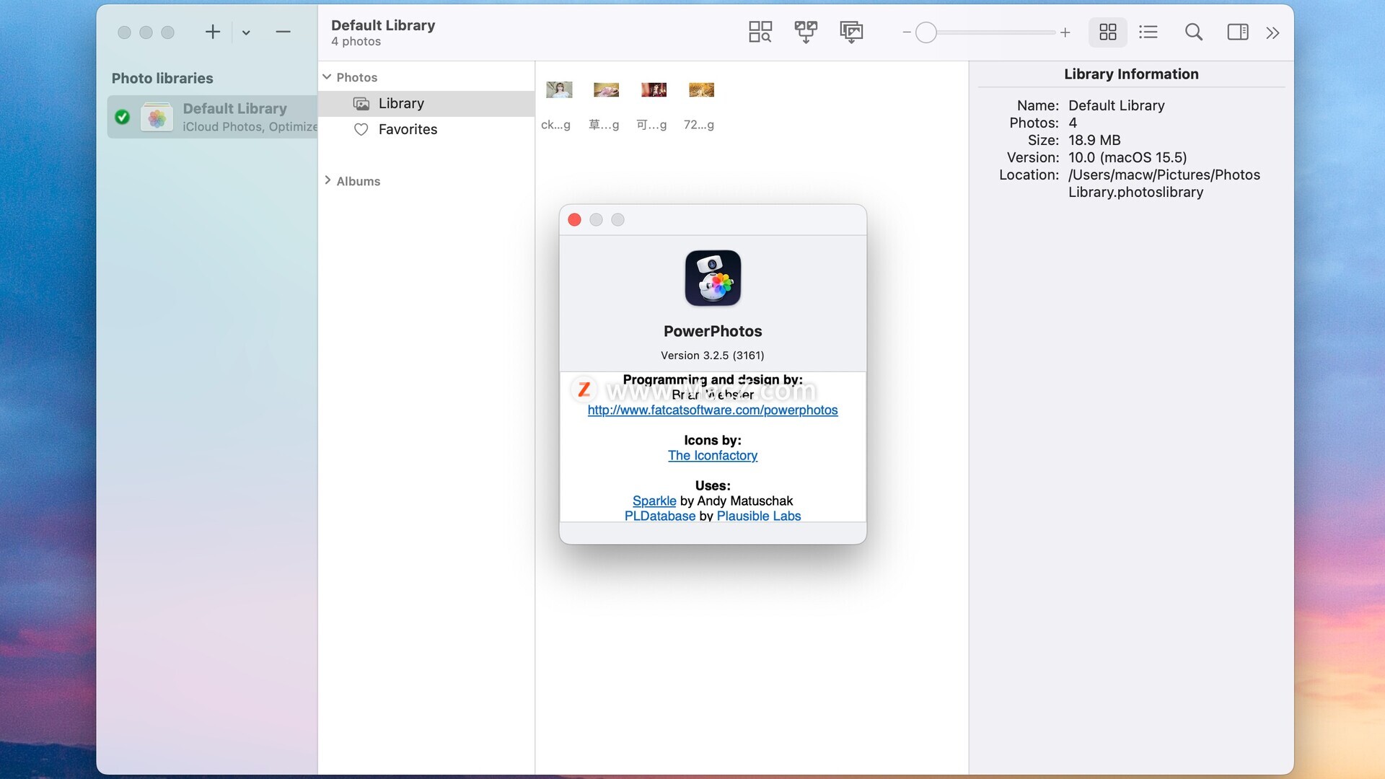Click the find duplicates toolbar icon

[x=760, y=32]
